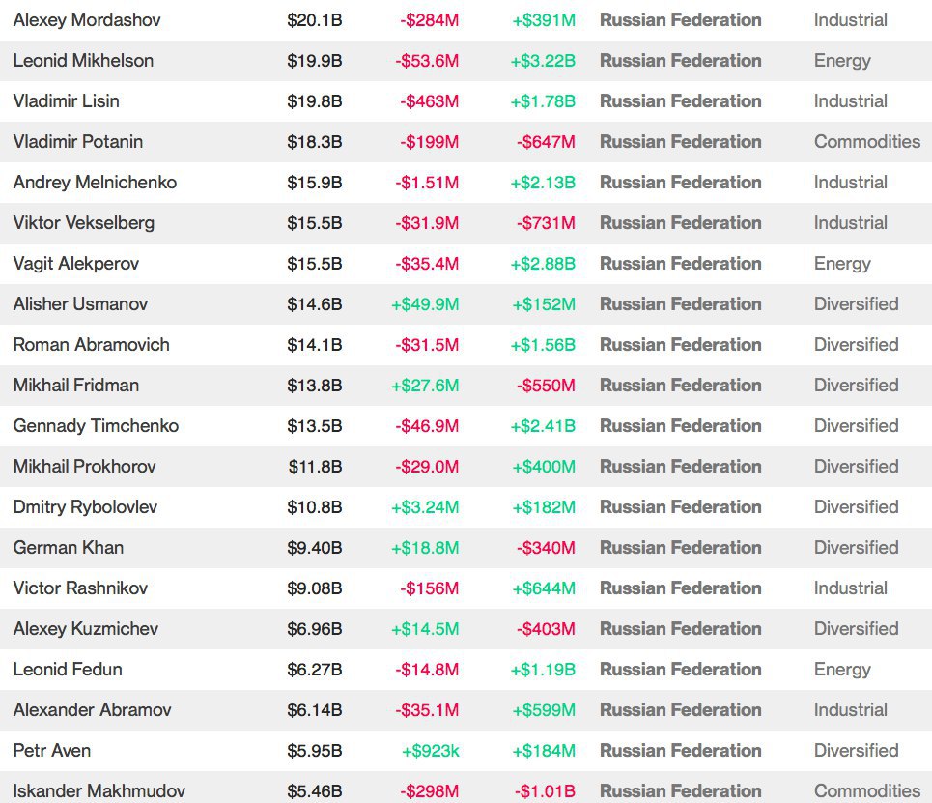Click the $18.3B net worth value
This screenshot has width=932, height=803.
[x=315, y=142]
